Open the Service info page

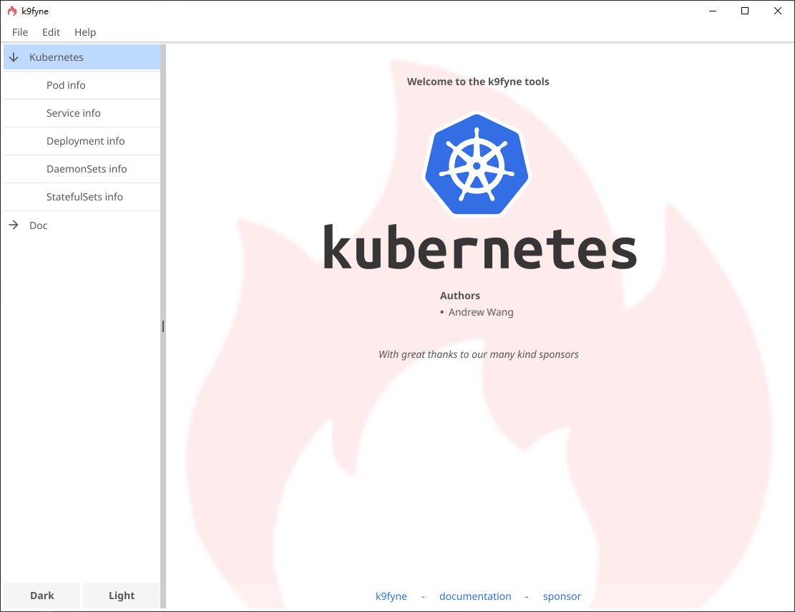pos(82,113)
